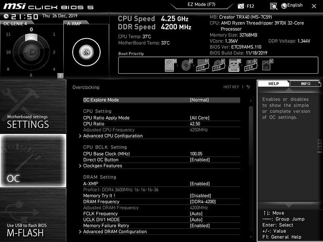Open the M-FLASH BIOS flash section
323x242 pixels.
(x=33, y=215)
